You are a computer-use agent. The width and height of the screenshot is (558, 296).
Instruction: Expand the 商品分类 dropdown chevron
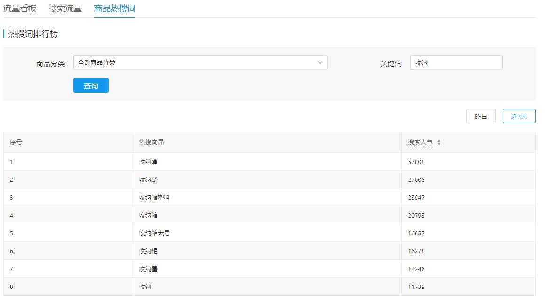click(x=320, y=62)
